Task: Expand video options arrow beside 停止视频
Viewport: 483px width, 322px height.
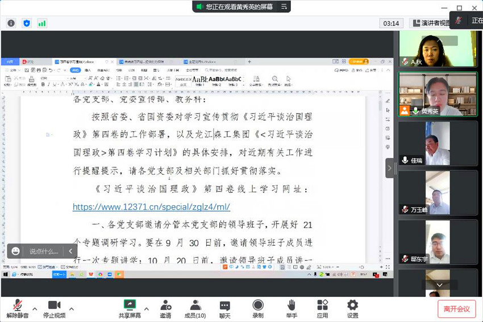Action: pos(72,308)
